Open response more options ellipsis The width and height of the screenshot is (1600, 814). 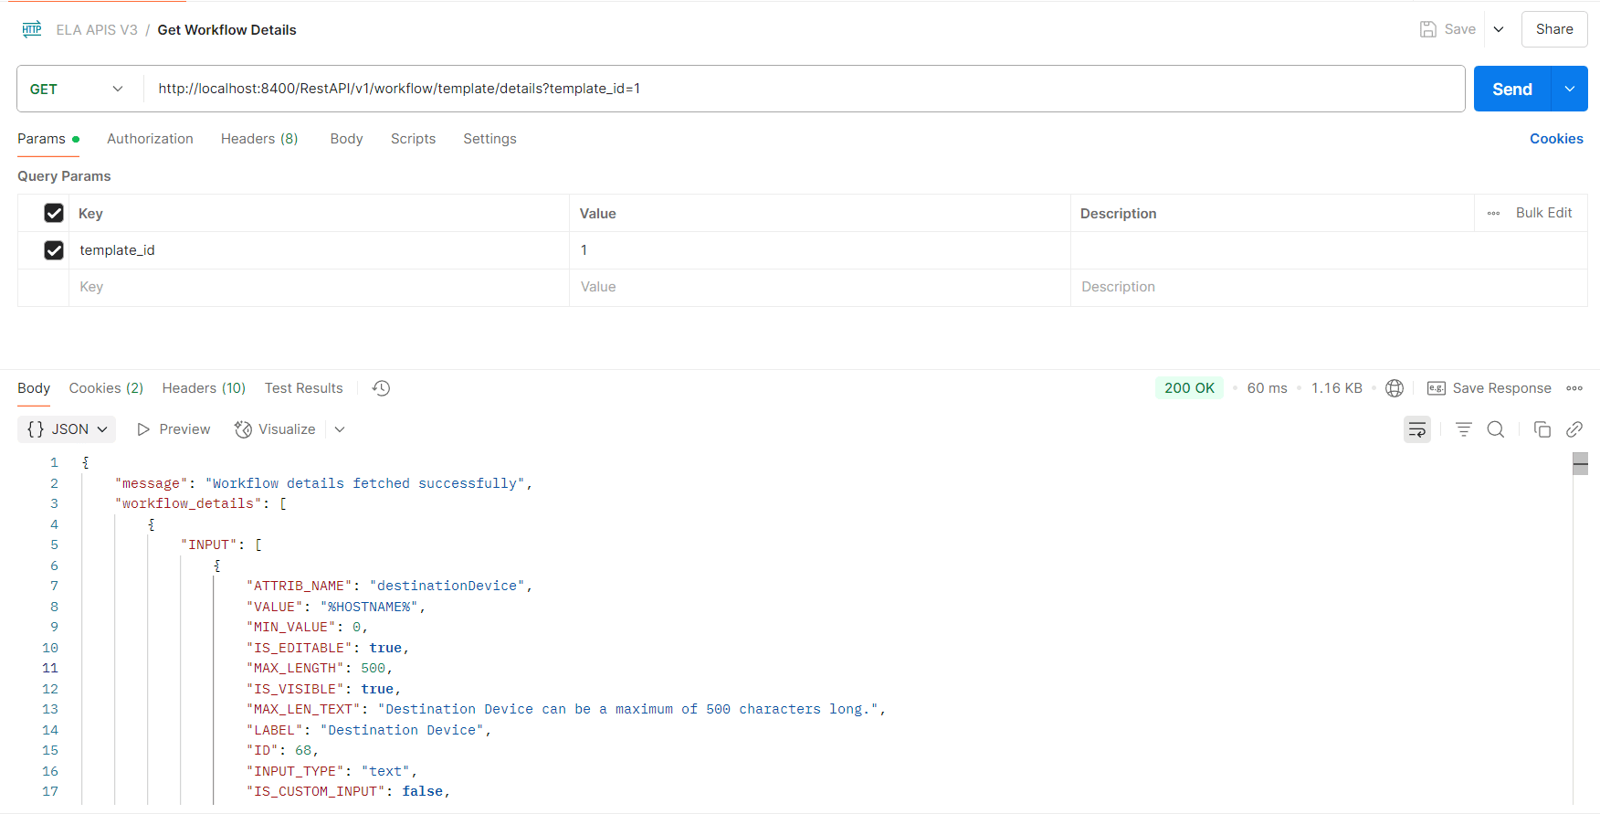(x=1574, y=388)
